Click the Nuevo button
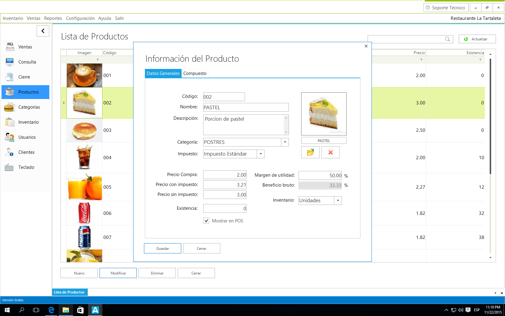 pyautogui.click(x=79, y=273)
